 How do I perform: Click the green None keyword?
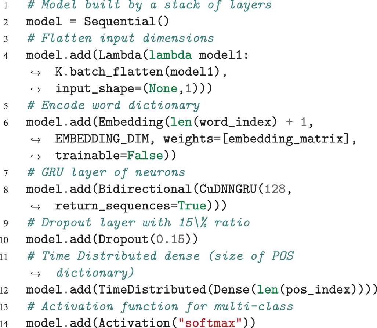[x=163, y=89]
